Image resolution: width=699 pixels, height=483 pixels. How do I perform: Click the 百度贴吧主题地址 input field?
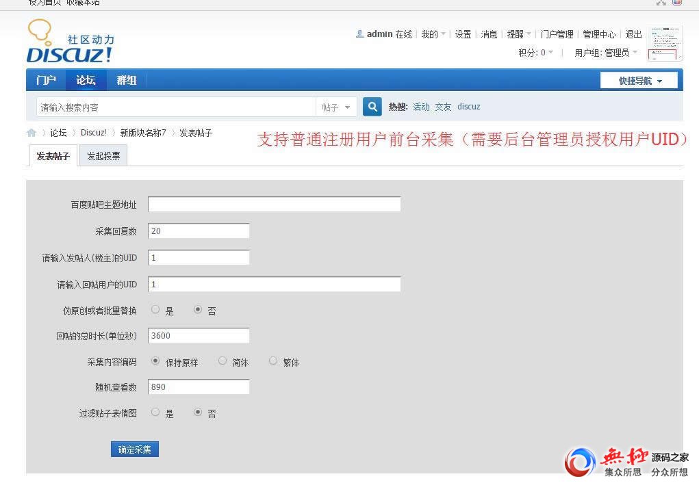point(274,205)
